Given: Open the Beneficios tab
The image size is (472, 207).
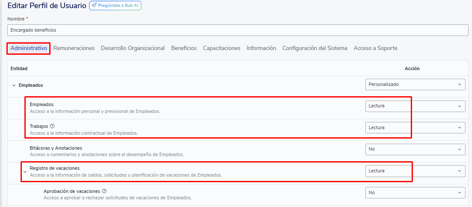Looking at the screenshot, I should pyautogui.click(x=184, y=48).
